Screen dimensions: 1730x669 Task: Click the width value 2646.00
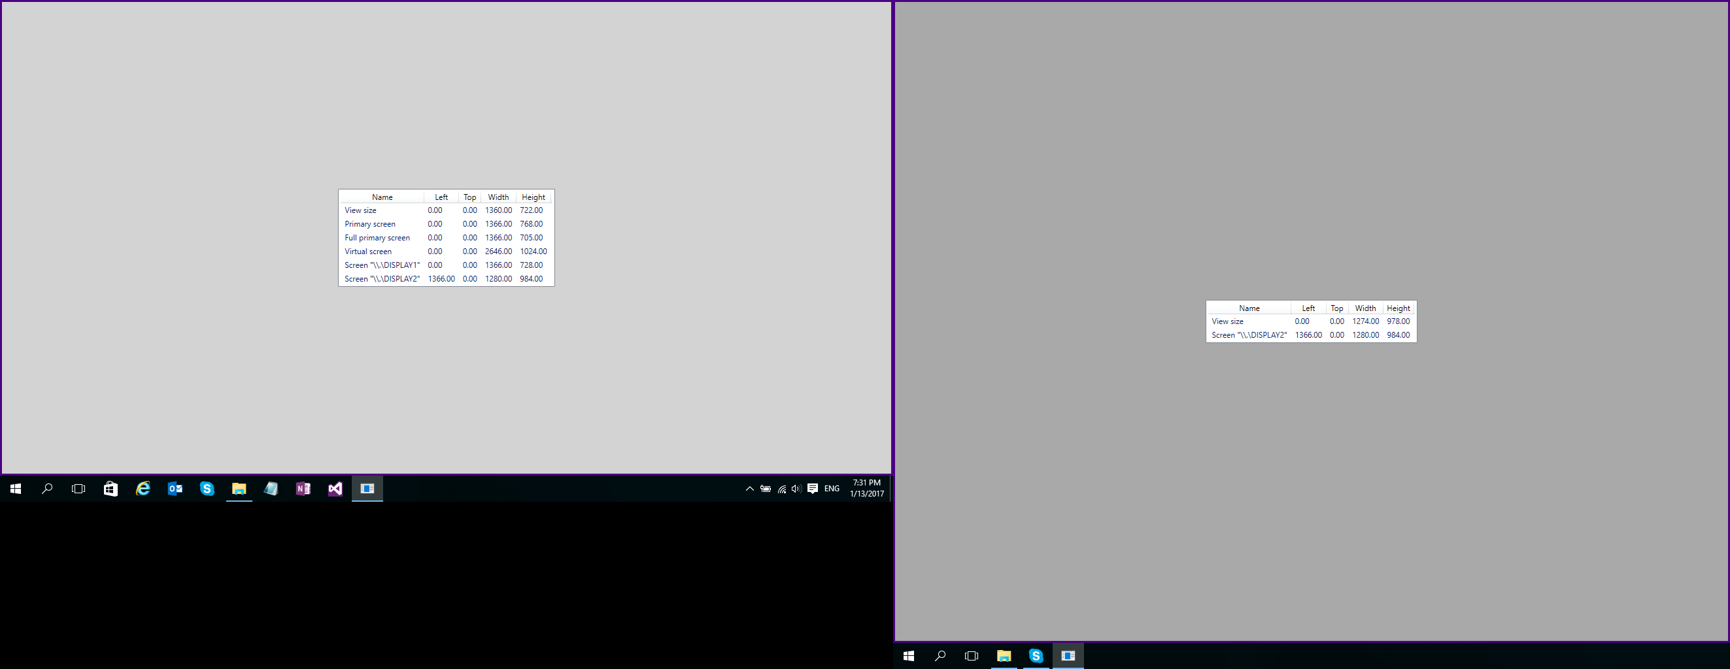[x=498, y=252]
